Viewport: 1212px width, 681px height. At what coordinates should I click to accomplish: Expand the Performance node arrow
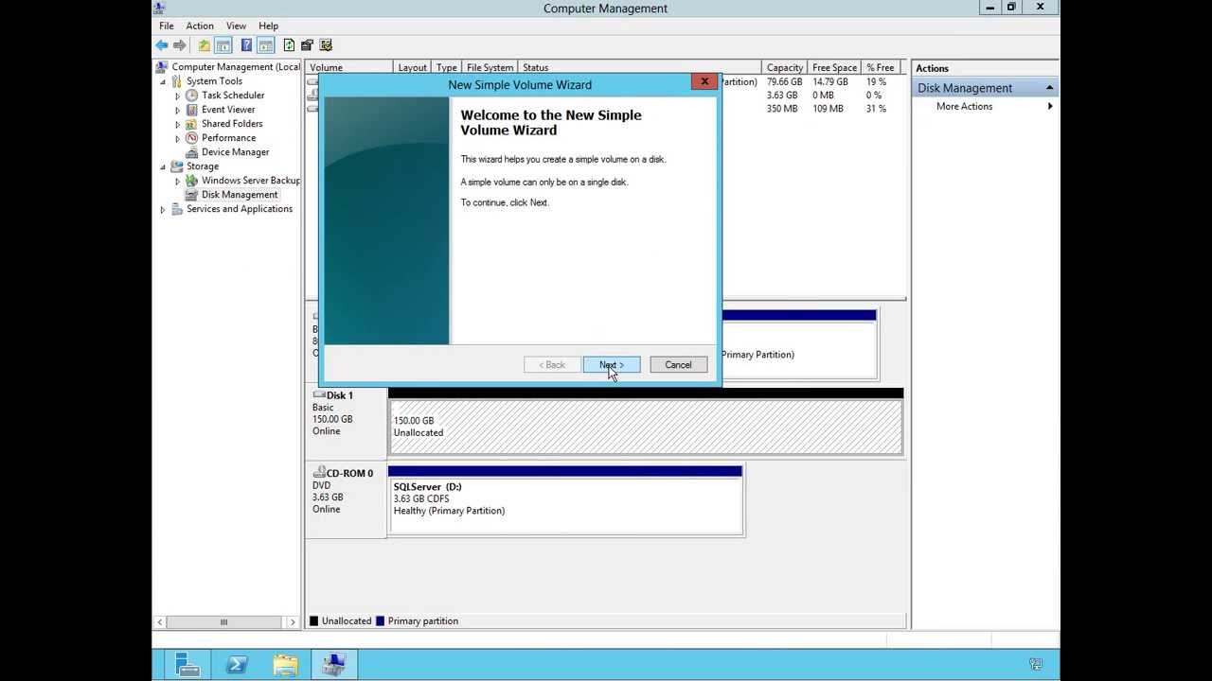tap(177, 138)
